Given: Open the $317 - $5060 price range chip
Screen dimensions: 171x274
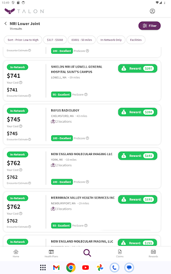Looking at the screenshot, I should click(55, 40).
